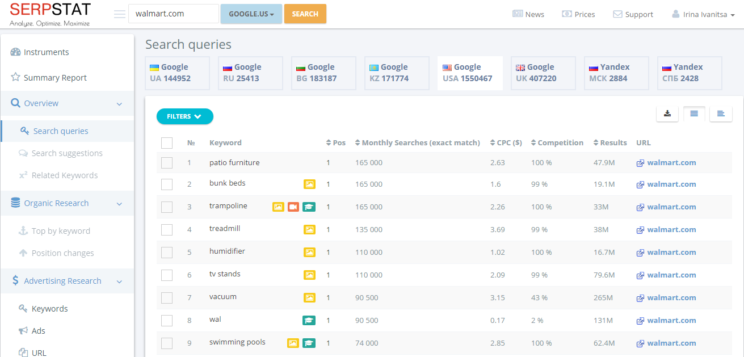The width and height of the screenshot is (744, 357).
Task: Open the GOOGLE.US search engine dropdown
Action: 251,14
